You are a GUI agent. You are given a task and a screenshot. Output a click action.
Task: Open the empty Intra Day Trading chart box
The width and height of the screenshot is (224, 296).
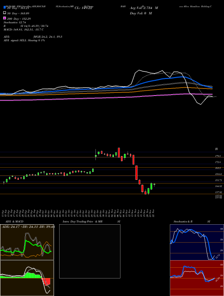(x=90, y=251)
